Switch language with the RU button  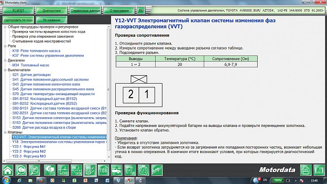click(x=141, y=11)
